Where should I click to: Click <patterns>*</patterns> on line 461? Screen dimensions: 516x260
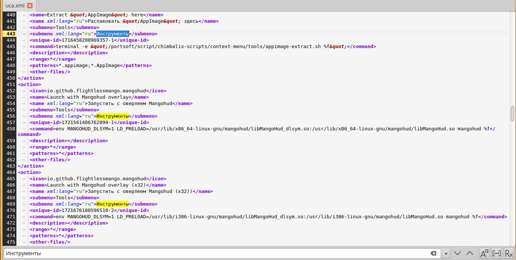point(62,153)
